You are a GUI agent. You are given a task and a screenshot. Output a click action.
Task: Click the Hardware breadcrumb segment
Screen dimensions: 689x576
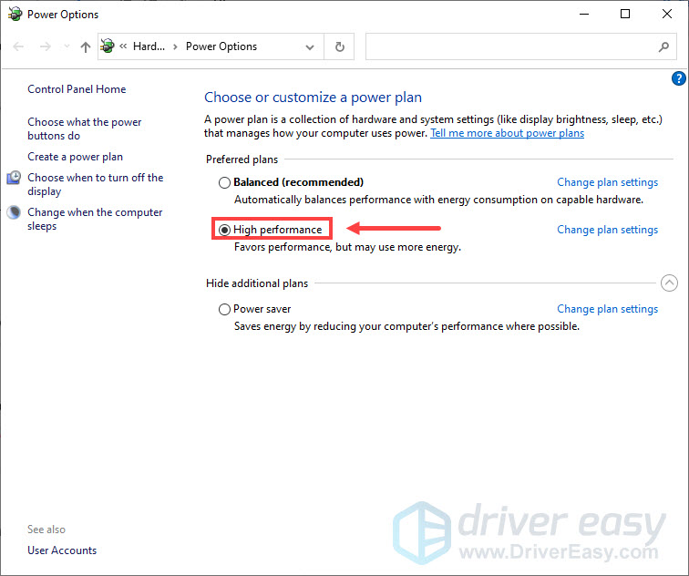(x=149, y=46)
